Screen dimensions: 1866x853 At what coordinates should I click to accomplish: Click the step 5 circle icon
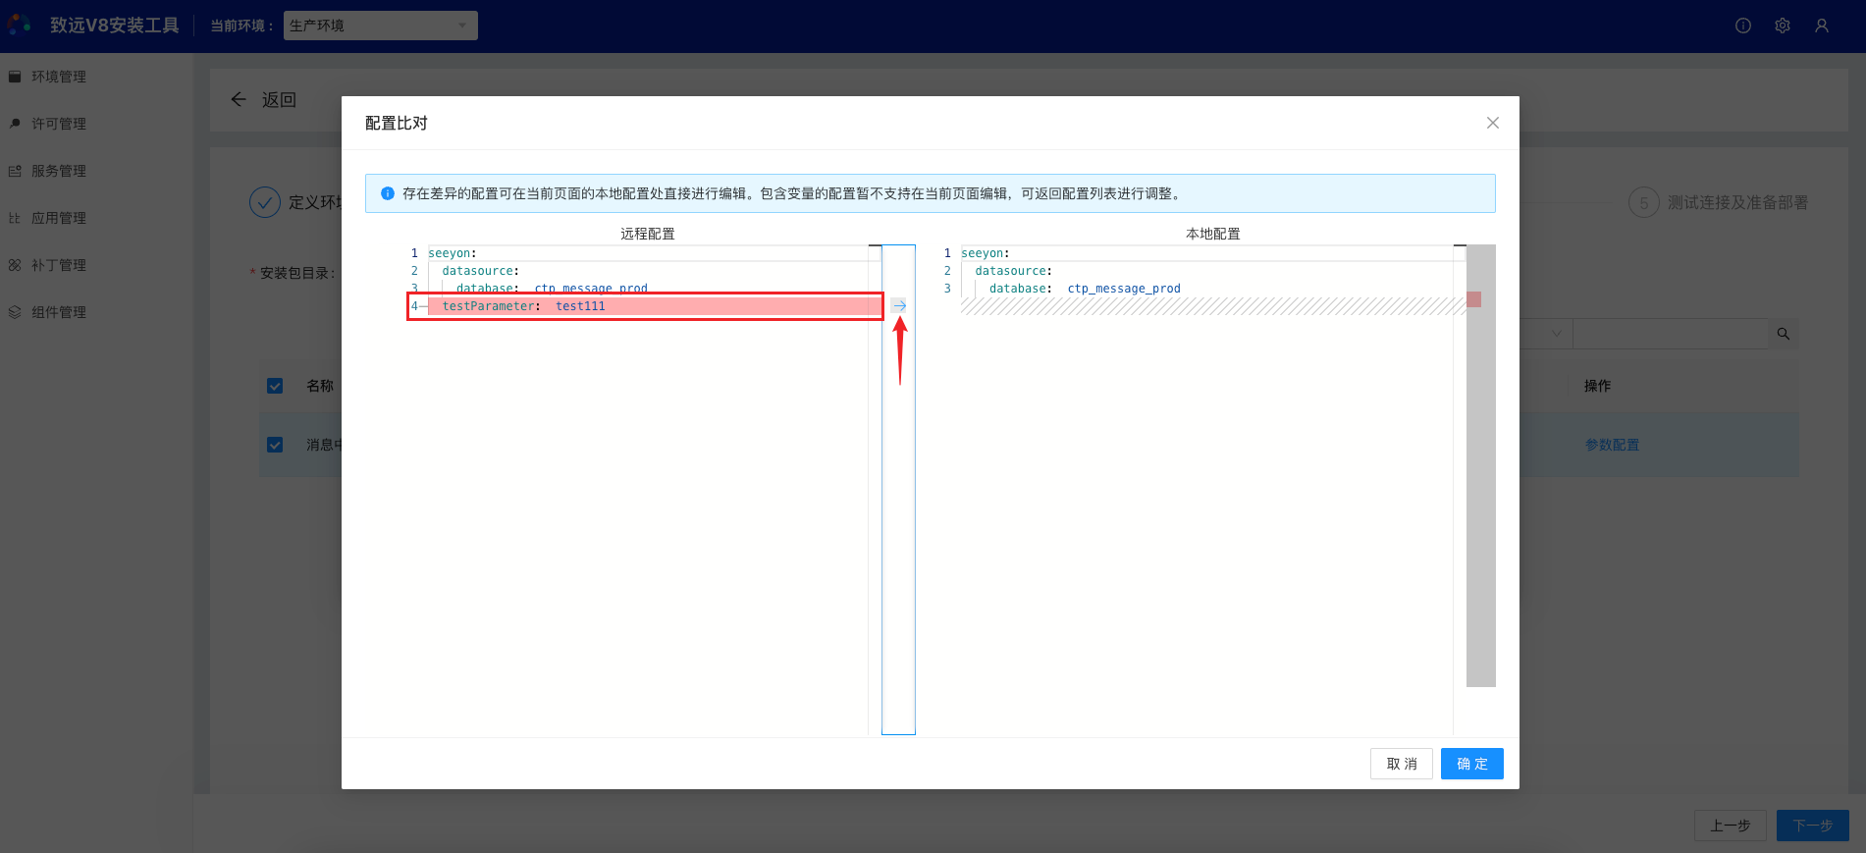[1643, 203]
